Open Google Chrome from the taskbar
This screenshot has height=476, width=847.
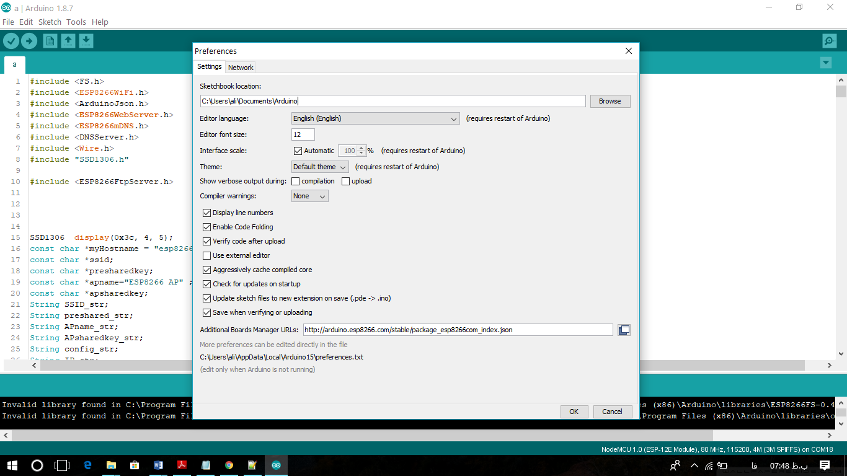[229, 465]
